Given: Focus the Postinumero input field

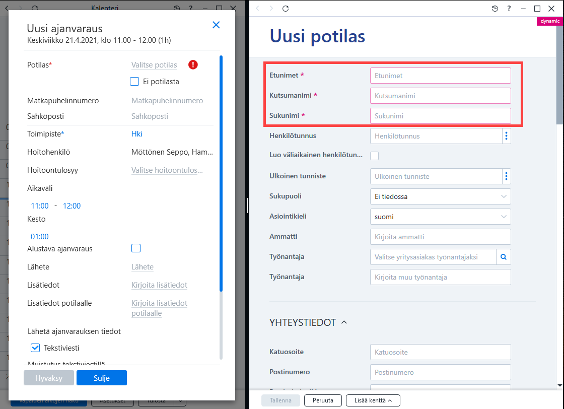Looking at the screenshot, I should [440, 372].
